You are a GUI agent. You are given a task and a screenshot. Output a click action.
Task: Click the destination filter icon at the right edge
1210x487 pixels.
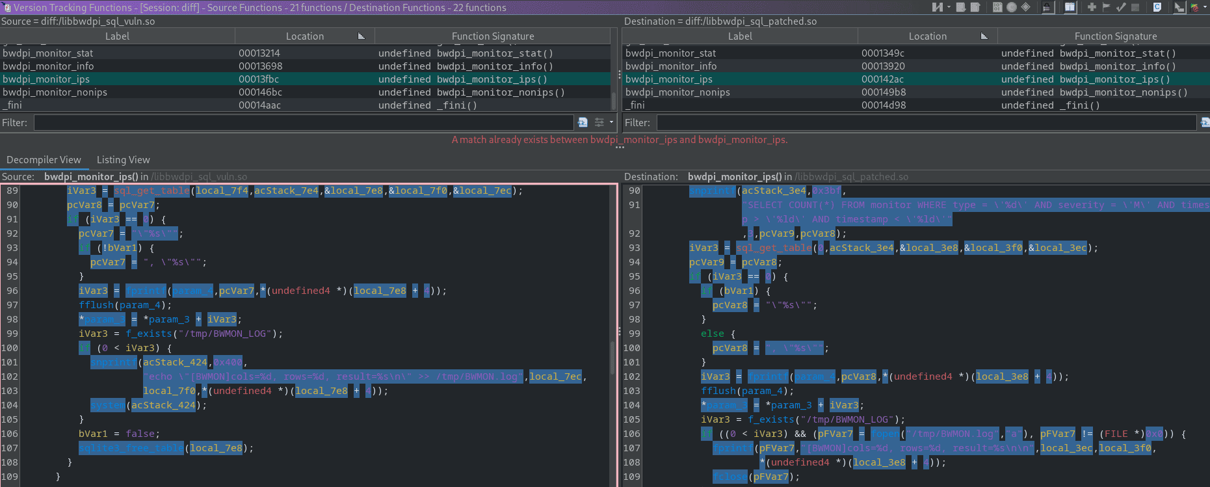tap(1205, 122)
